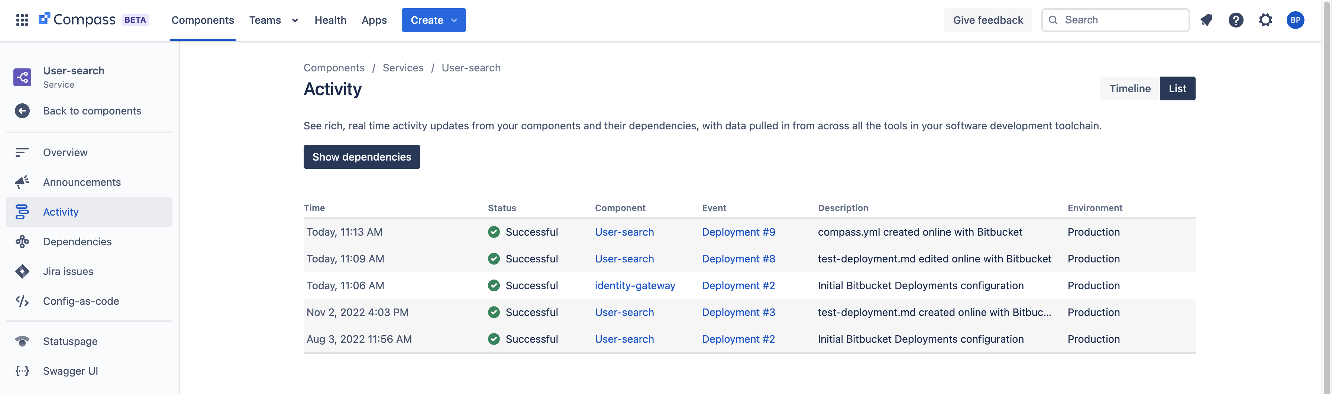Image resolution: width=1332 pixels, height=394 pixels.
Task: Click the back arrow icon in sidebar
Action: [22, 111]
